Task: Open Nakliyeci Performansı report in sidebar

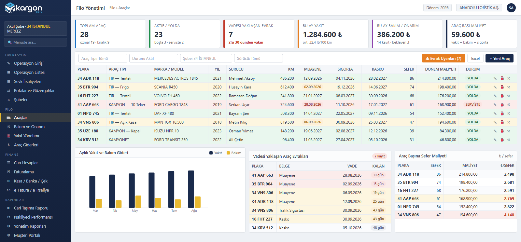Action: 35,217
